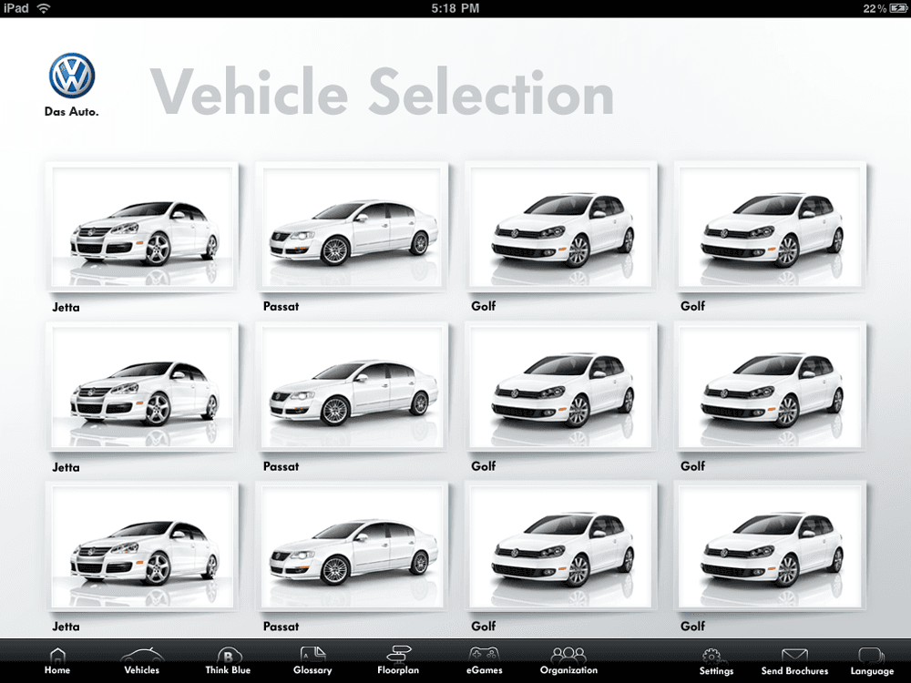The height and width of the screenshot is (683, 911).
Task: Select the Organization tab label
Action: 568,671
